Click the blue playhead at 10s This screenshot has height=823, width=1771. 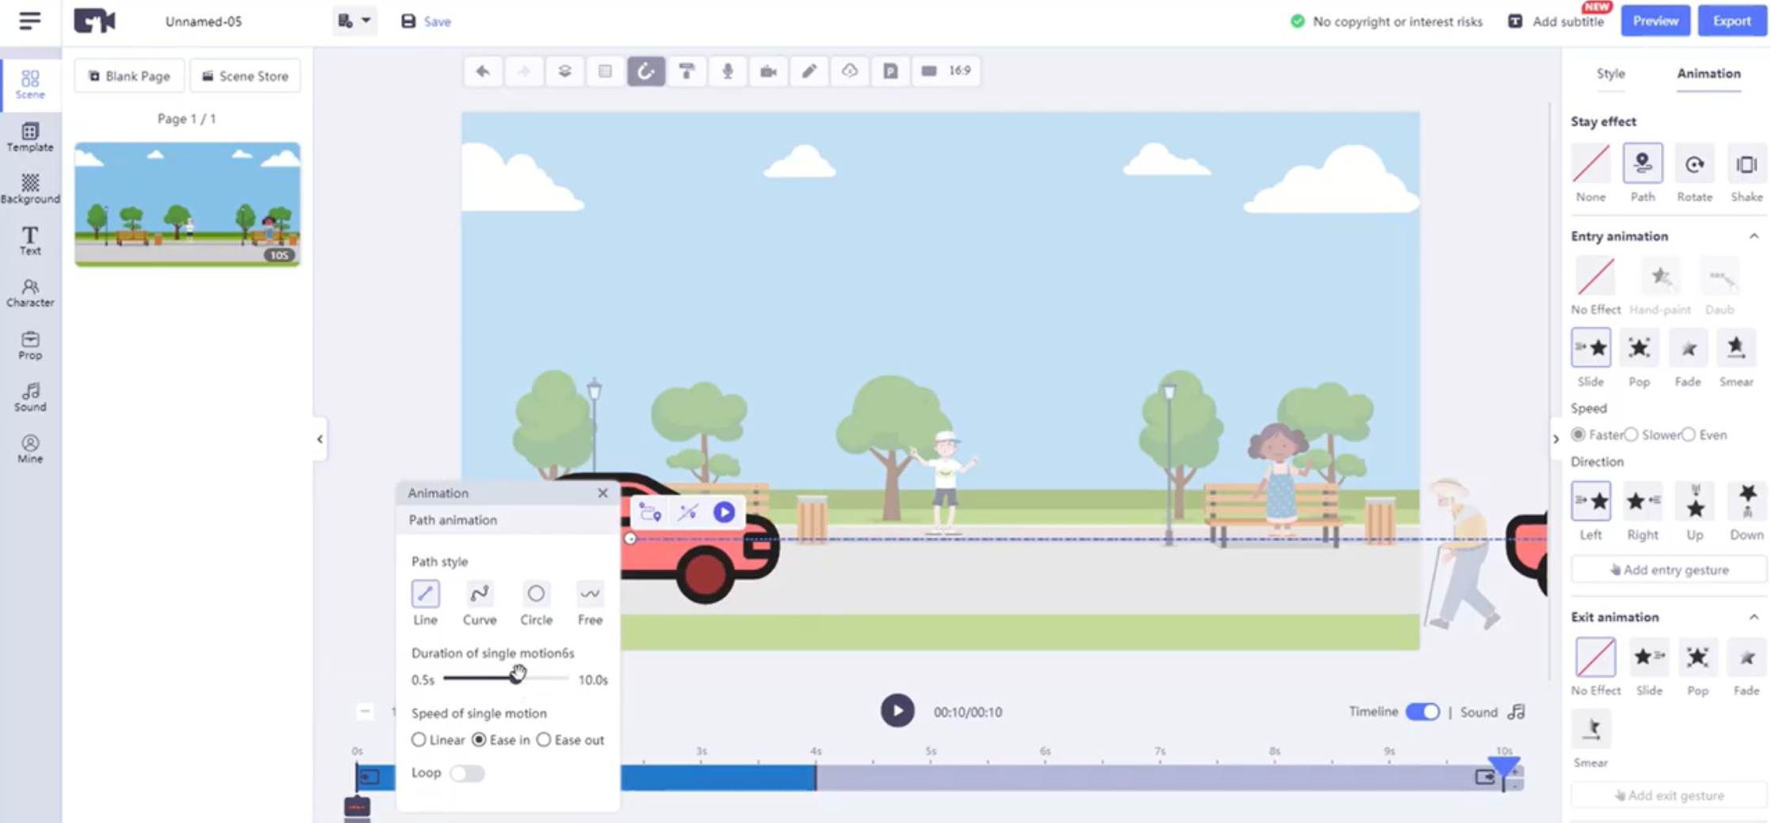point(1504,768)
